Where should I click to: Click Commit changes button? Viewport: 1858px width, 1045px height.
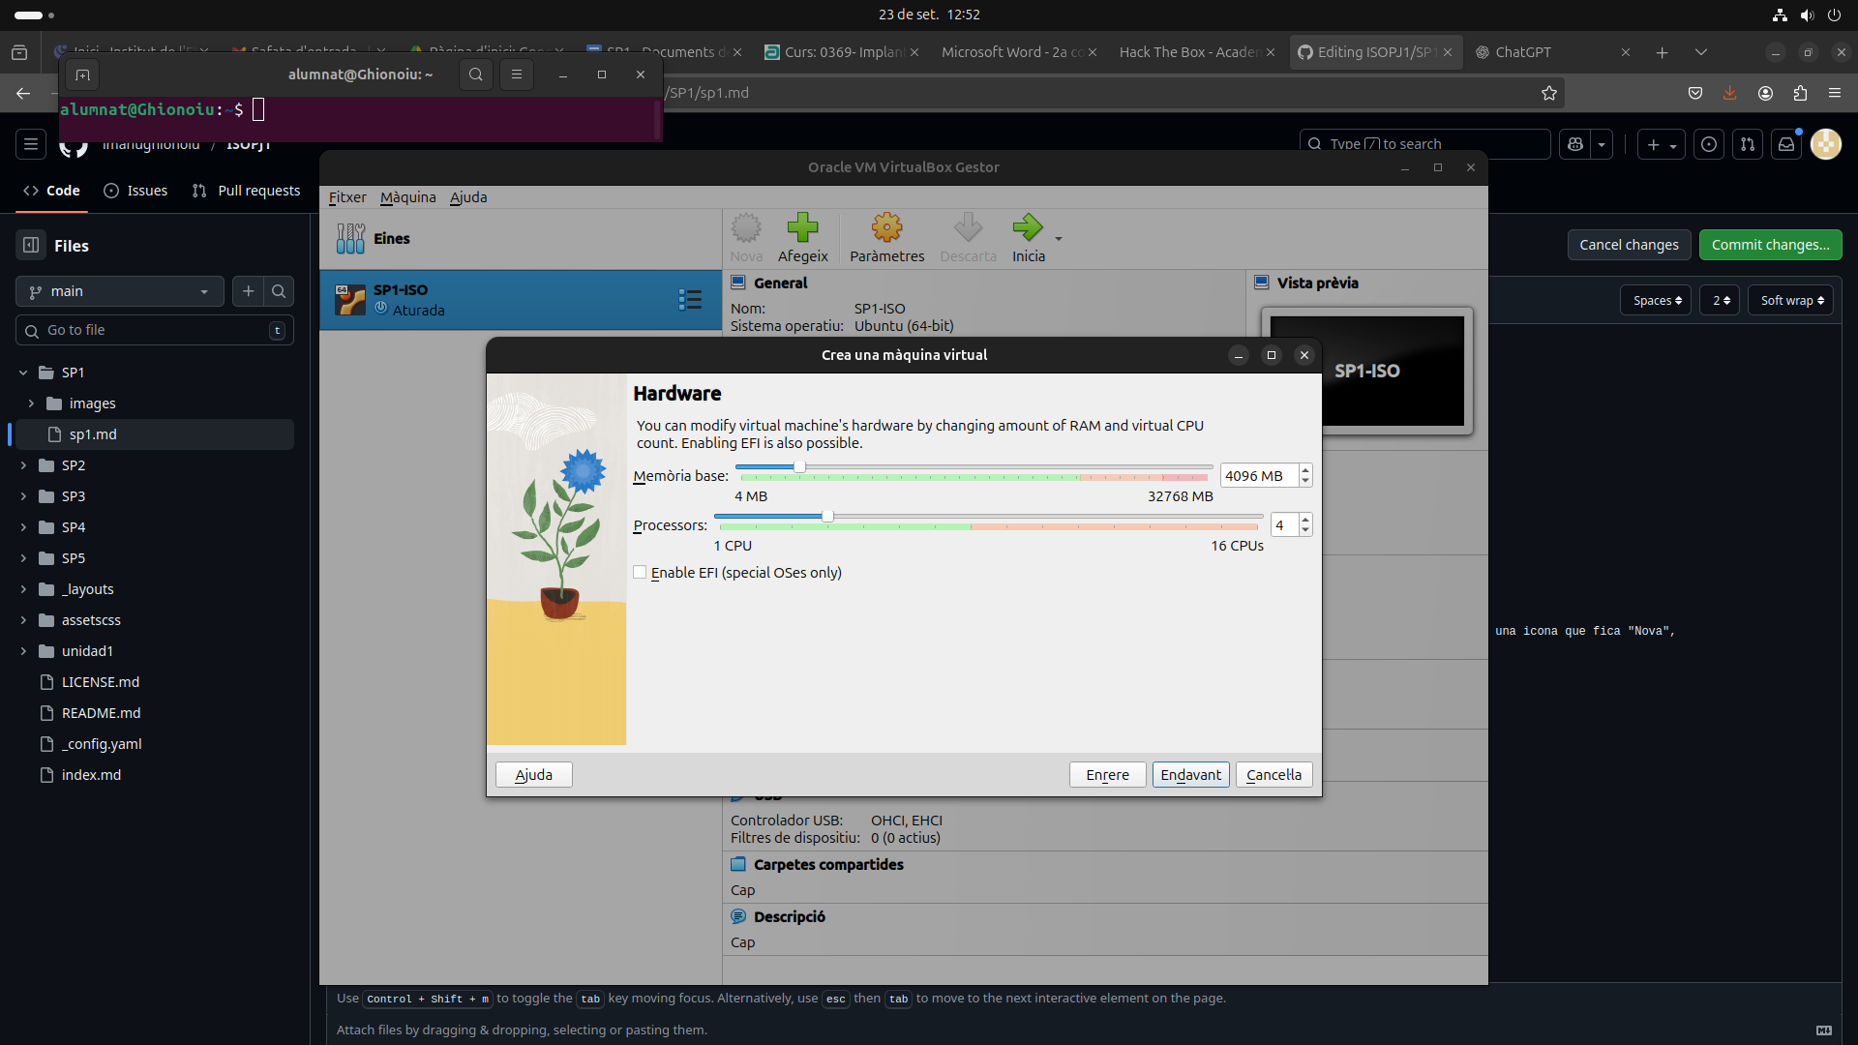tap(1770, 245)
